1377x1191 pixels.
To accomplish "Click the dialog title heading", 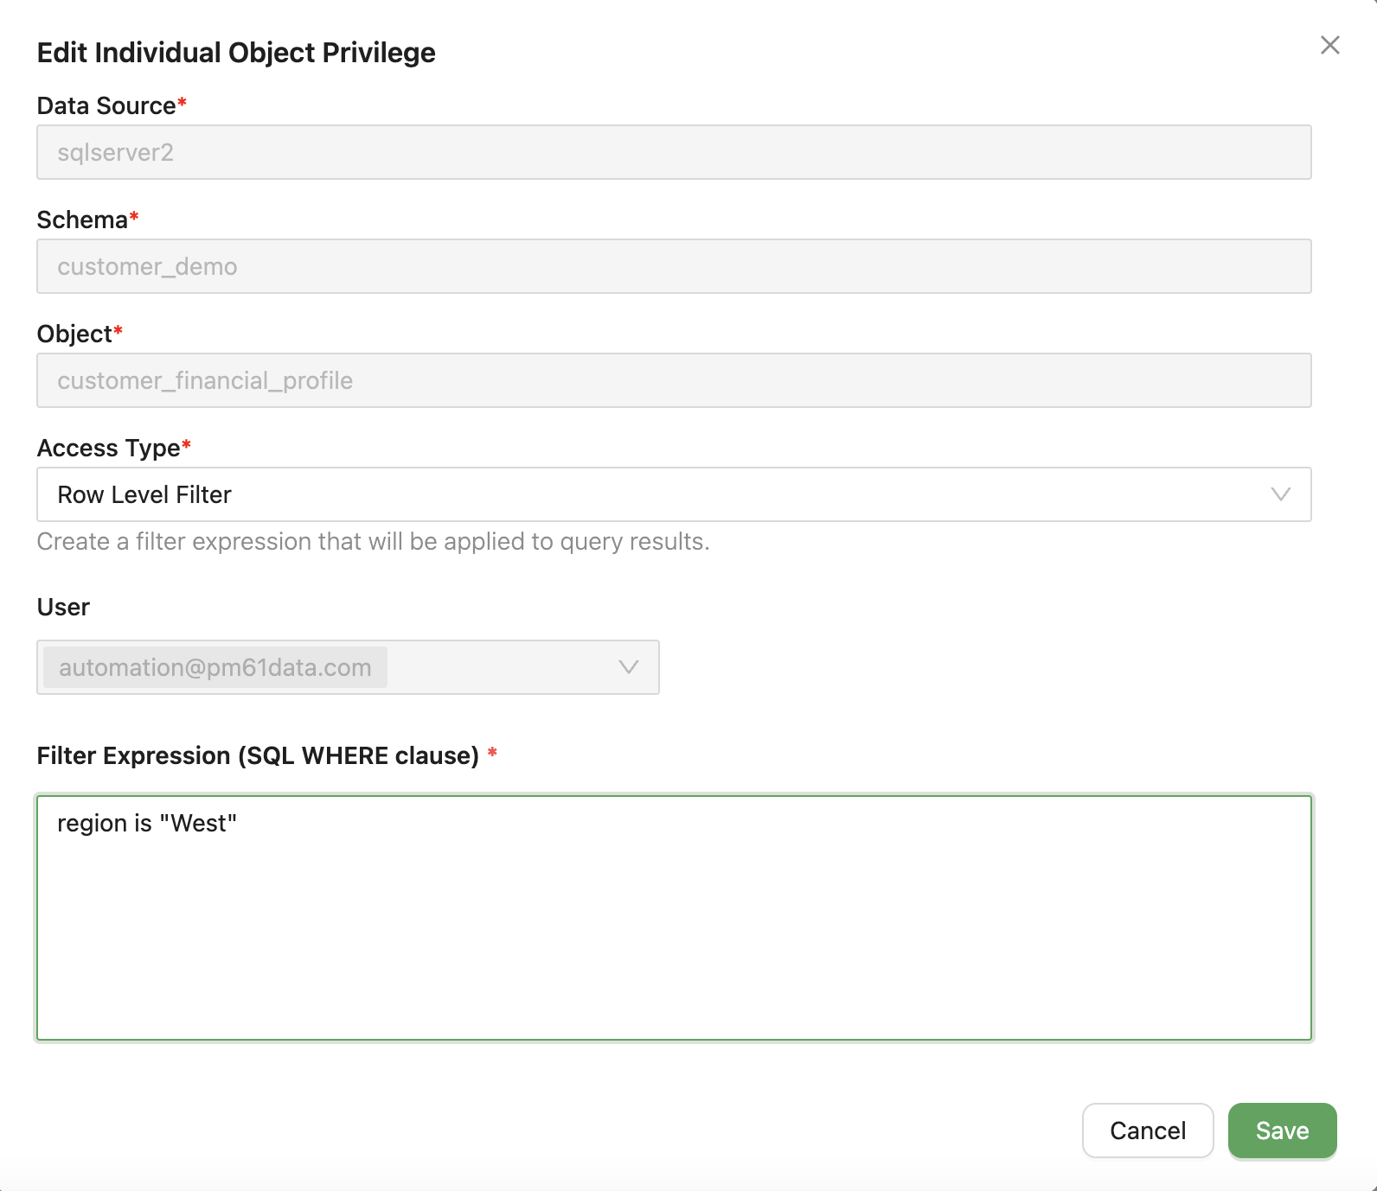I will pos(236,53).
